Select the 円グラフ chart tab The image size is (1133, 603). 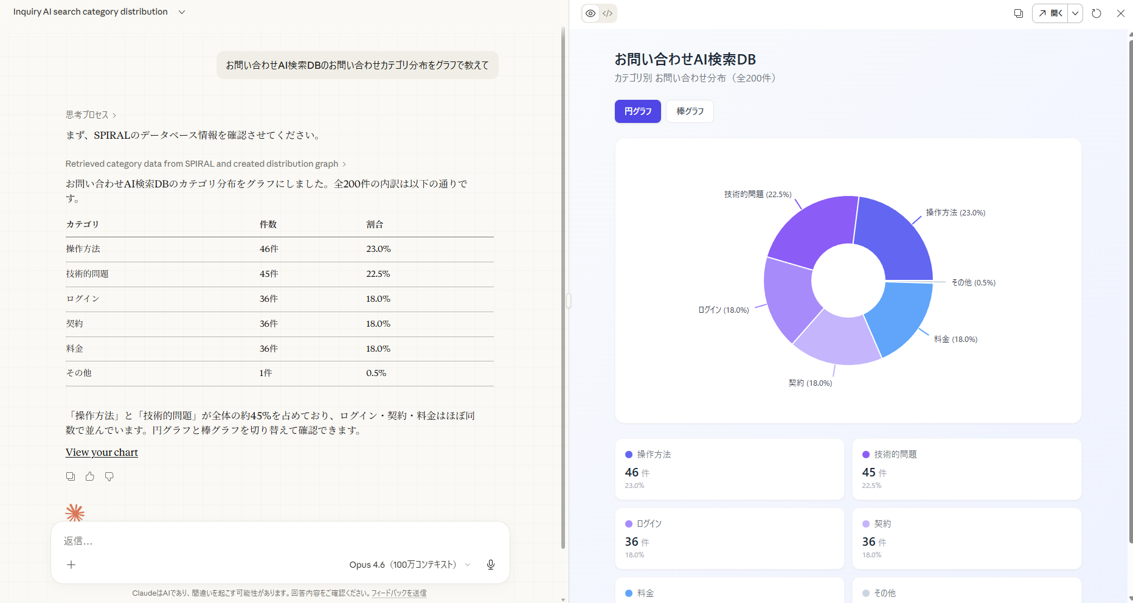click(x=637, y=111)
